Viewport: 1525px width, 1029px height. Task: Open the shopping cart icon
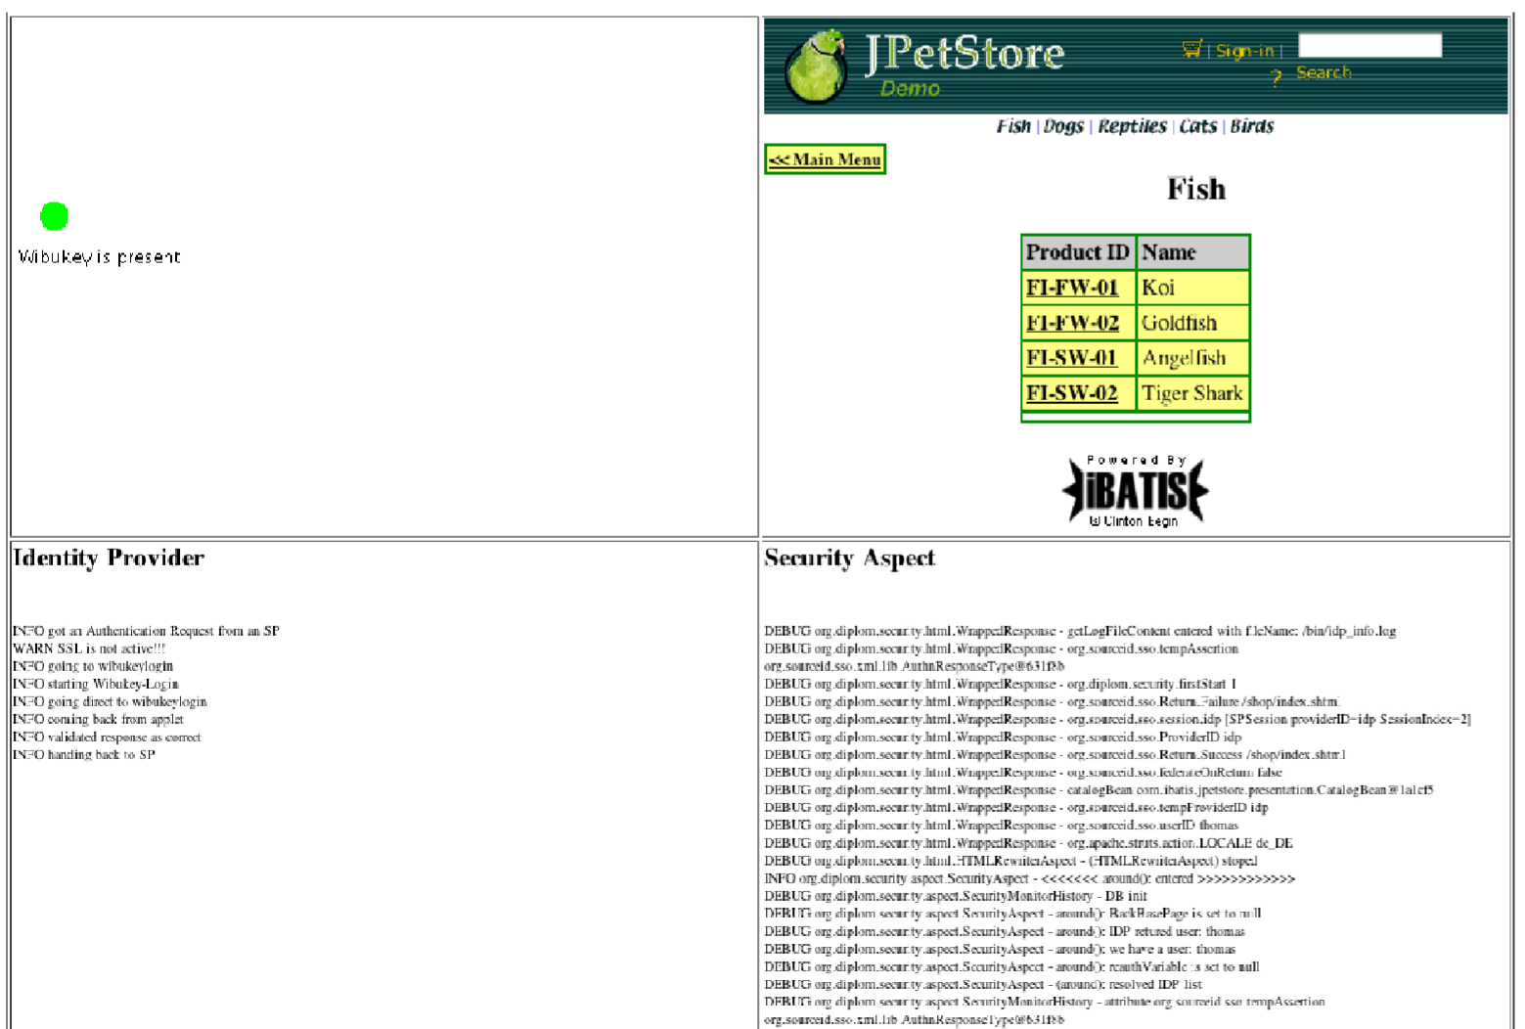[x=1191, y=49]
